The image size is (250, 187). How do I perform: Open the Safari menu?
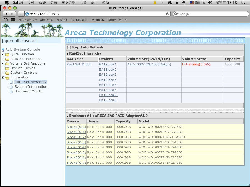coord(18,2)
